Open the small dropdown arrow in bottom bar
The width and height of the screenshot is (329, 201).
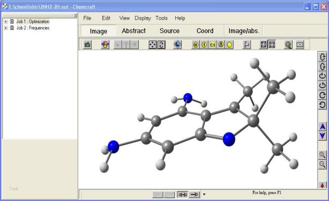[x=204, y=195]
